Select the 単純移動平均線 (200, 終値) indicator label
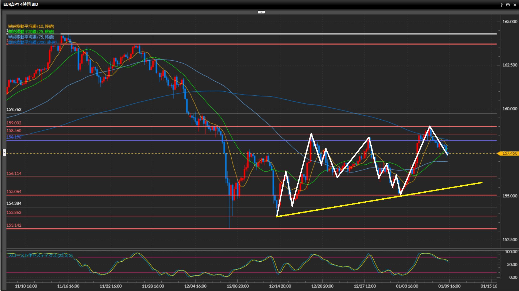519x291 pixels. click(32, 42)
